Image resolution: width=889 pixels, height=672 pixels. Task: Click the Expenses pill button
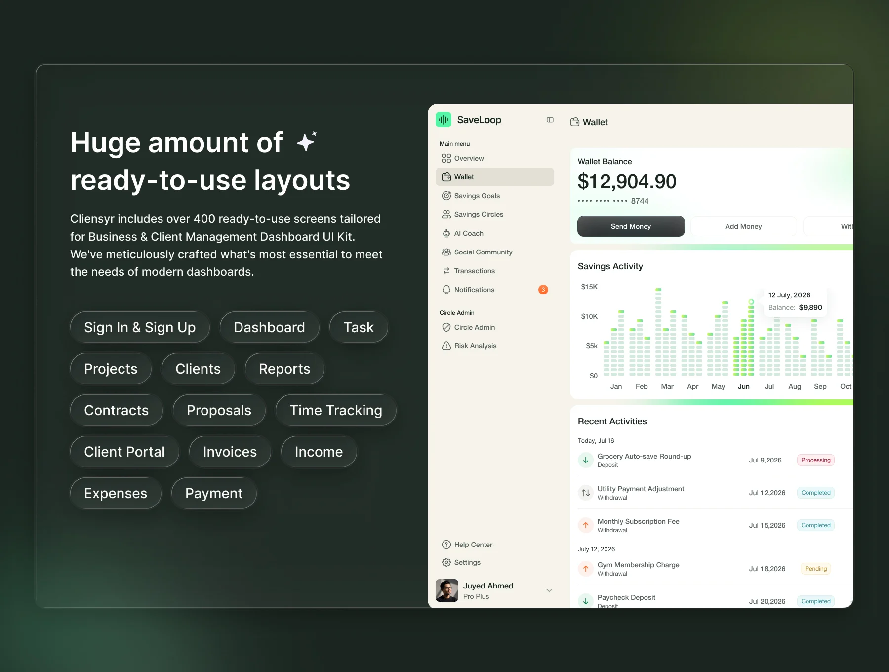116,493
